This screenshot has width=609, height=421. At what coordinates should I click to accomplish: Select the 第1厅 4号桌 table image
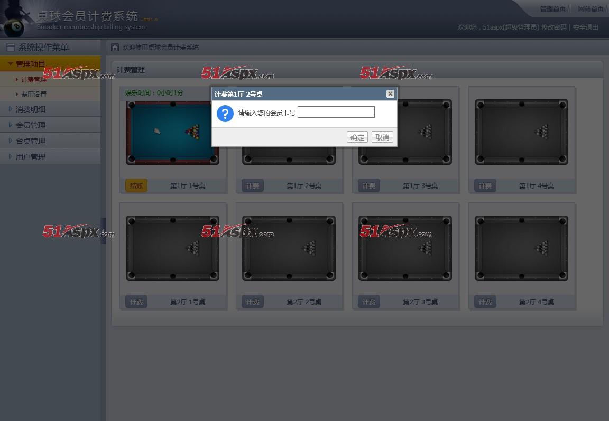(521, 132)
